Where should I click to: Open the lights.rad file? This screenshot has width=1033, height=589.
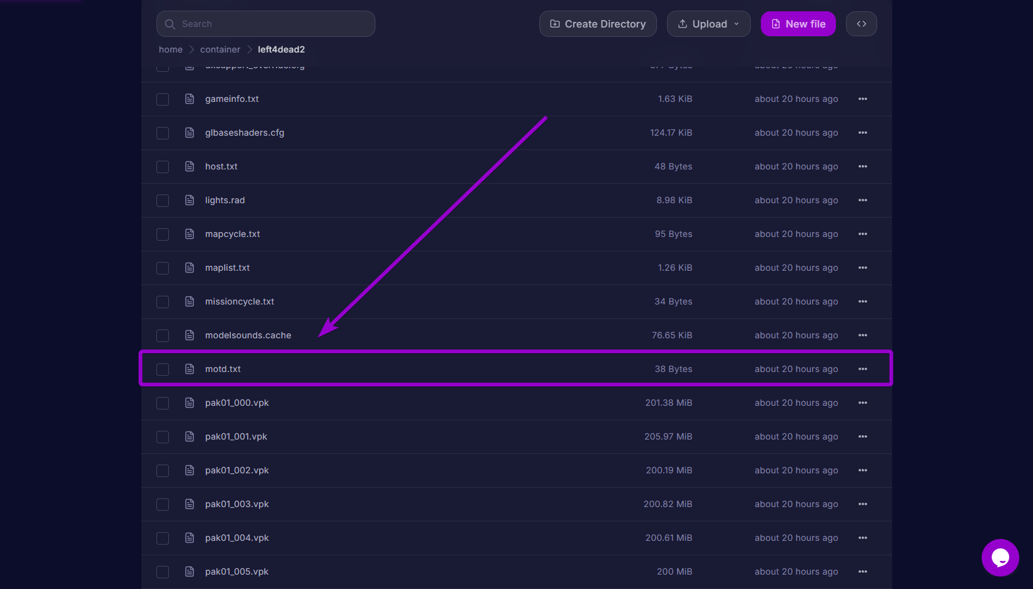(x=225, y=200)
